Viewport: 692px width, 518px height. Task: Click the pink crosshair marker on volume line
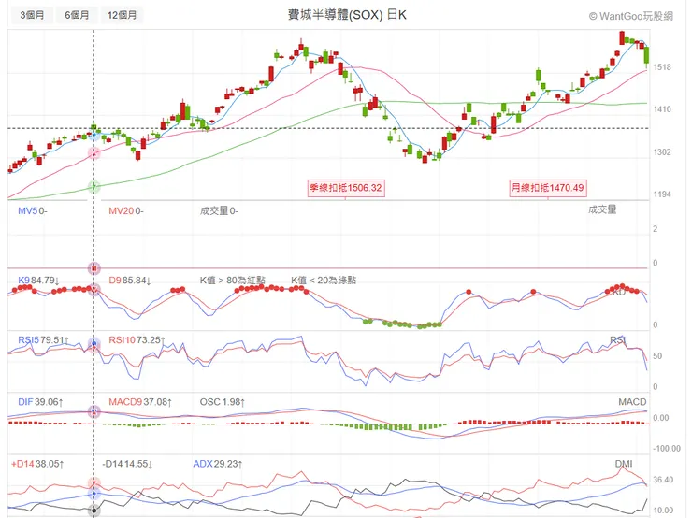(x=94, y=267)
